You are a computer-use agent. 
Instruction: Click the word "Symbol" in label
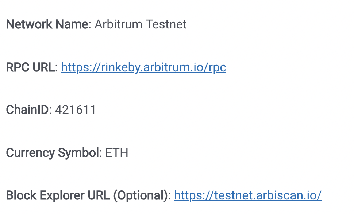point(78,153)
